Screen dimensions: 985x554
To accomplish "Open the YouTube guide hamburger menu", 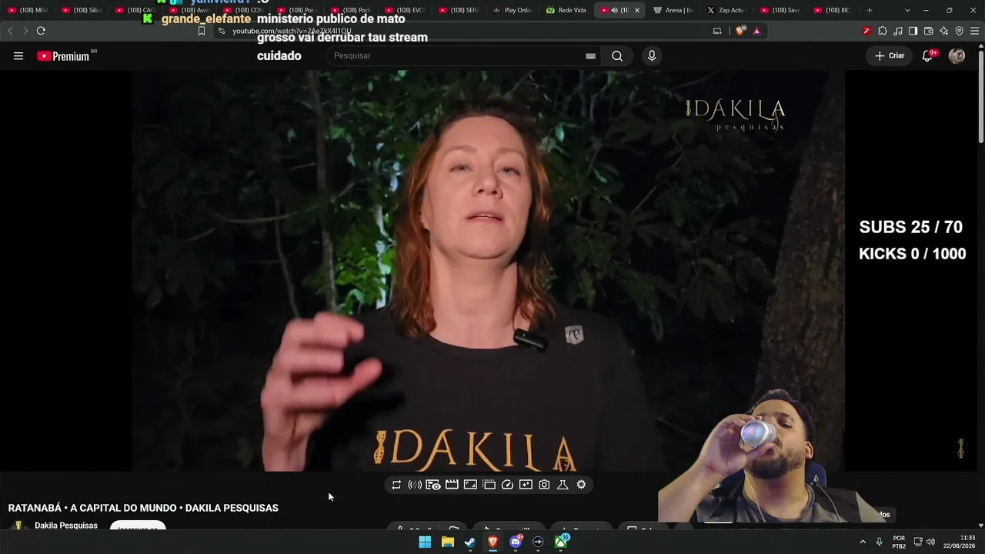I will pos(18,55).
